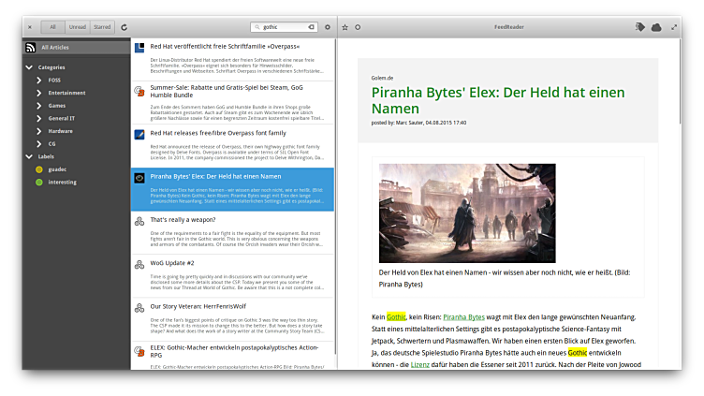Open WoG Update #2 article

(232, 276)
